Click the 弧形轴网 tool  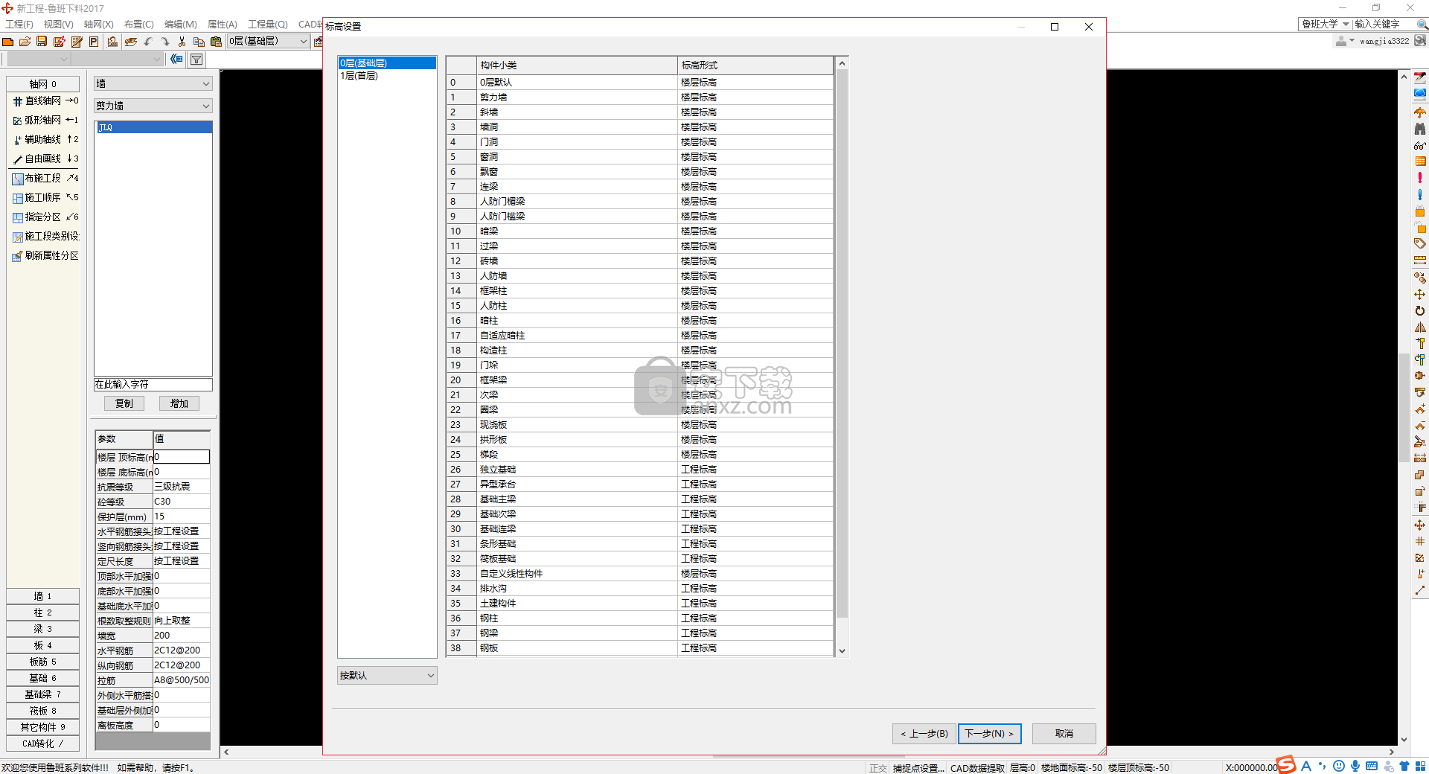pyautogui.click(x=45, y=121)
